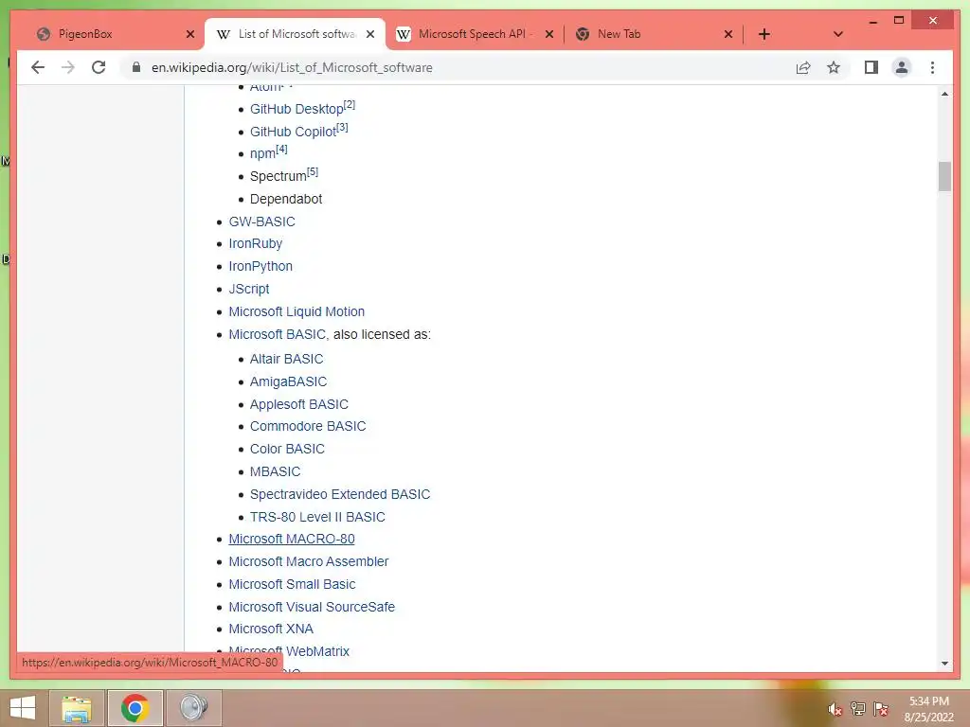Screen dimensions: 970x727
Task: Open a new tab with plus button
Action: click(764, 34)
